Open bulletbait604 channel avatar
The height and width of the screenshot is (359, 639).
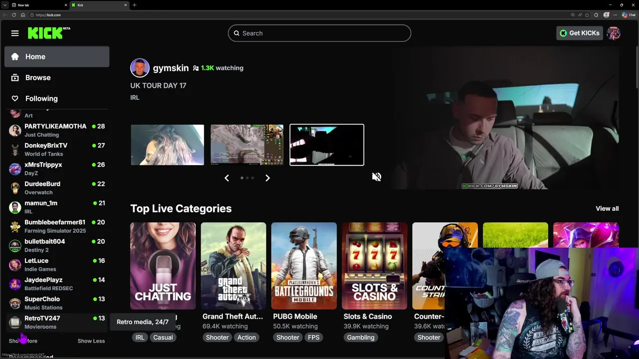coord(15,246)
